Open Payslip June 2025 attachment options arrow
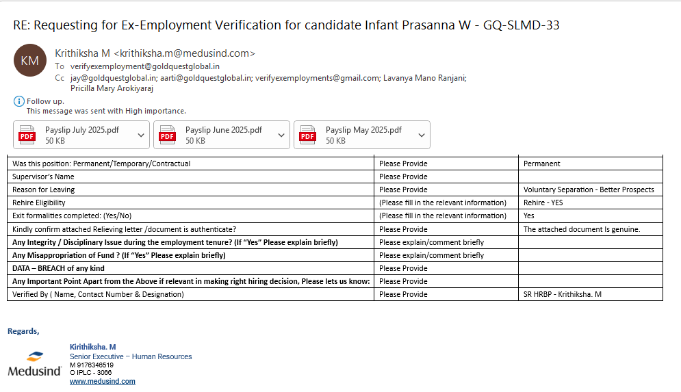Image resolution: width=681 pixels, height=392 pixels. click(x=281, y=135)
